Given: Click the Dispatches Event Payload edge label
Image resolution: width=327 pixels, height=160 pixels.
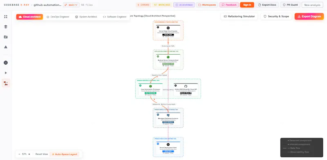Looking at the screenshot, I should pyautogui.click(x=159, y=75).
